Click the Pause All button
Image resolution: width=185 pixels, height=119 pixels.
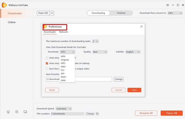click(x=172, y=113)
